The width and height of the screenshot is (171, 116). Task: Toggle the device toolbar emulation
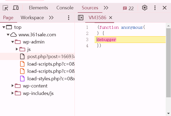(16, 8)
